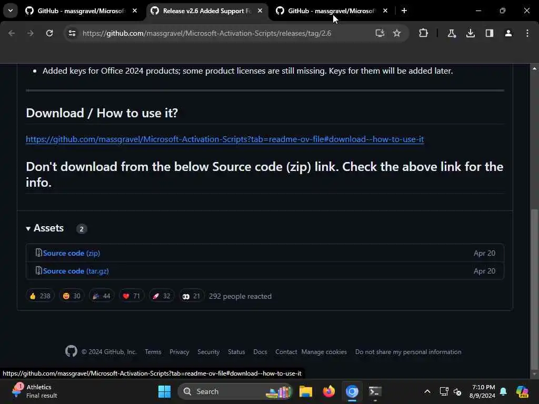
Task: Close the Release v2.6 tab
Action: pos(260,11)
